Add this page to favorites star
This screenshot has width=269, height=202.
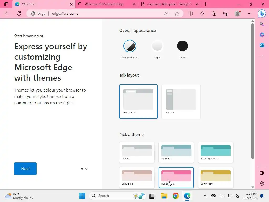(177, 13)
